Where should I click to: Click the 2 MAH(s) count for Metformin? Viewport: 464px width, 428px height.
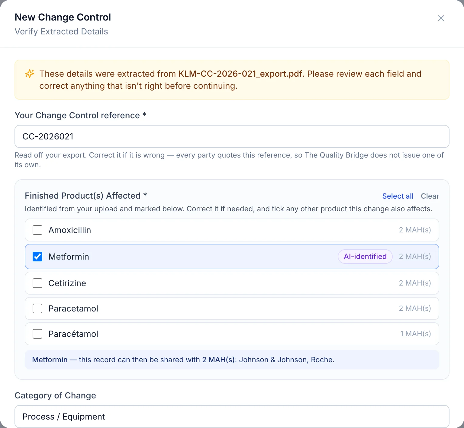coord(415,257)
